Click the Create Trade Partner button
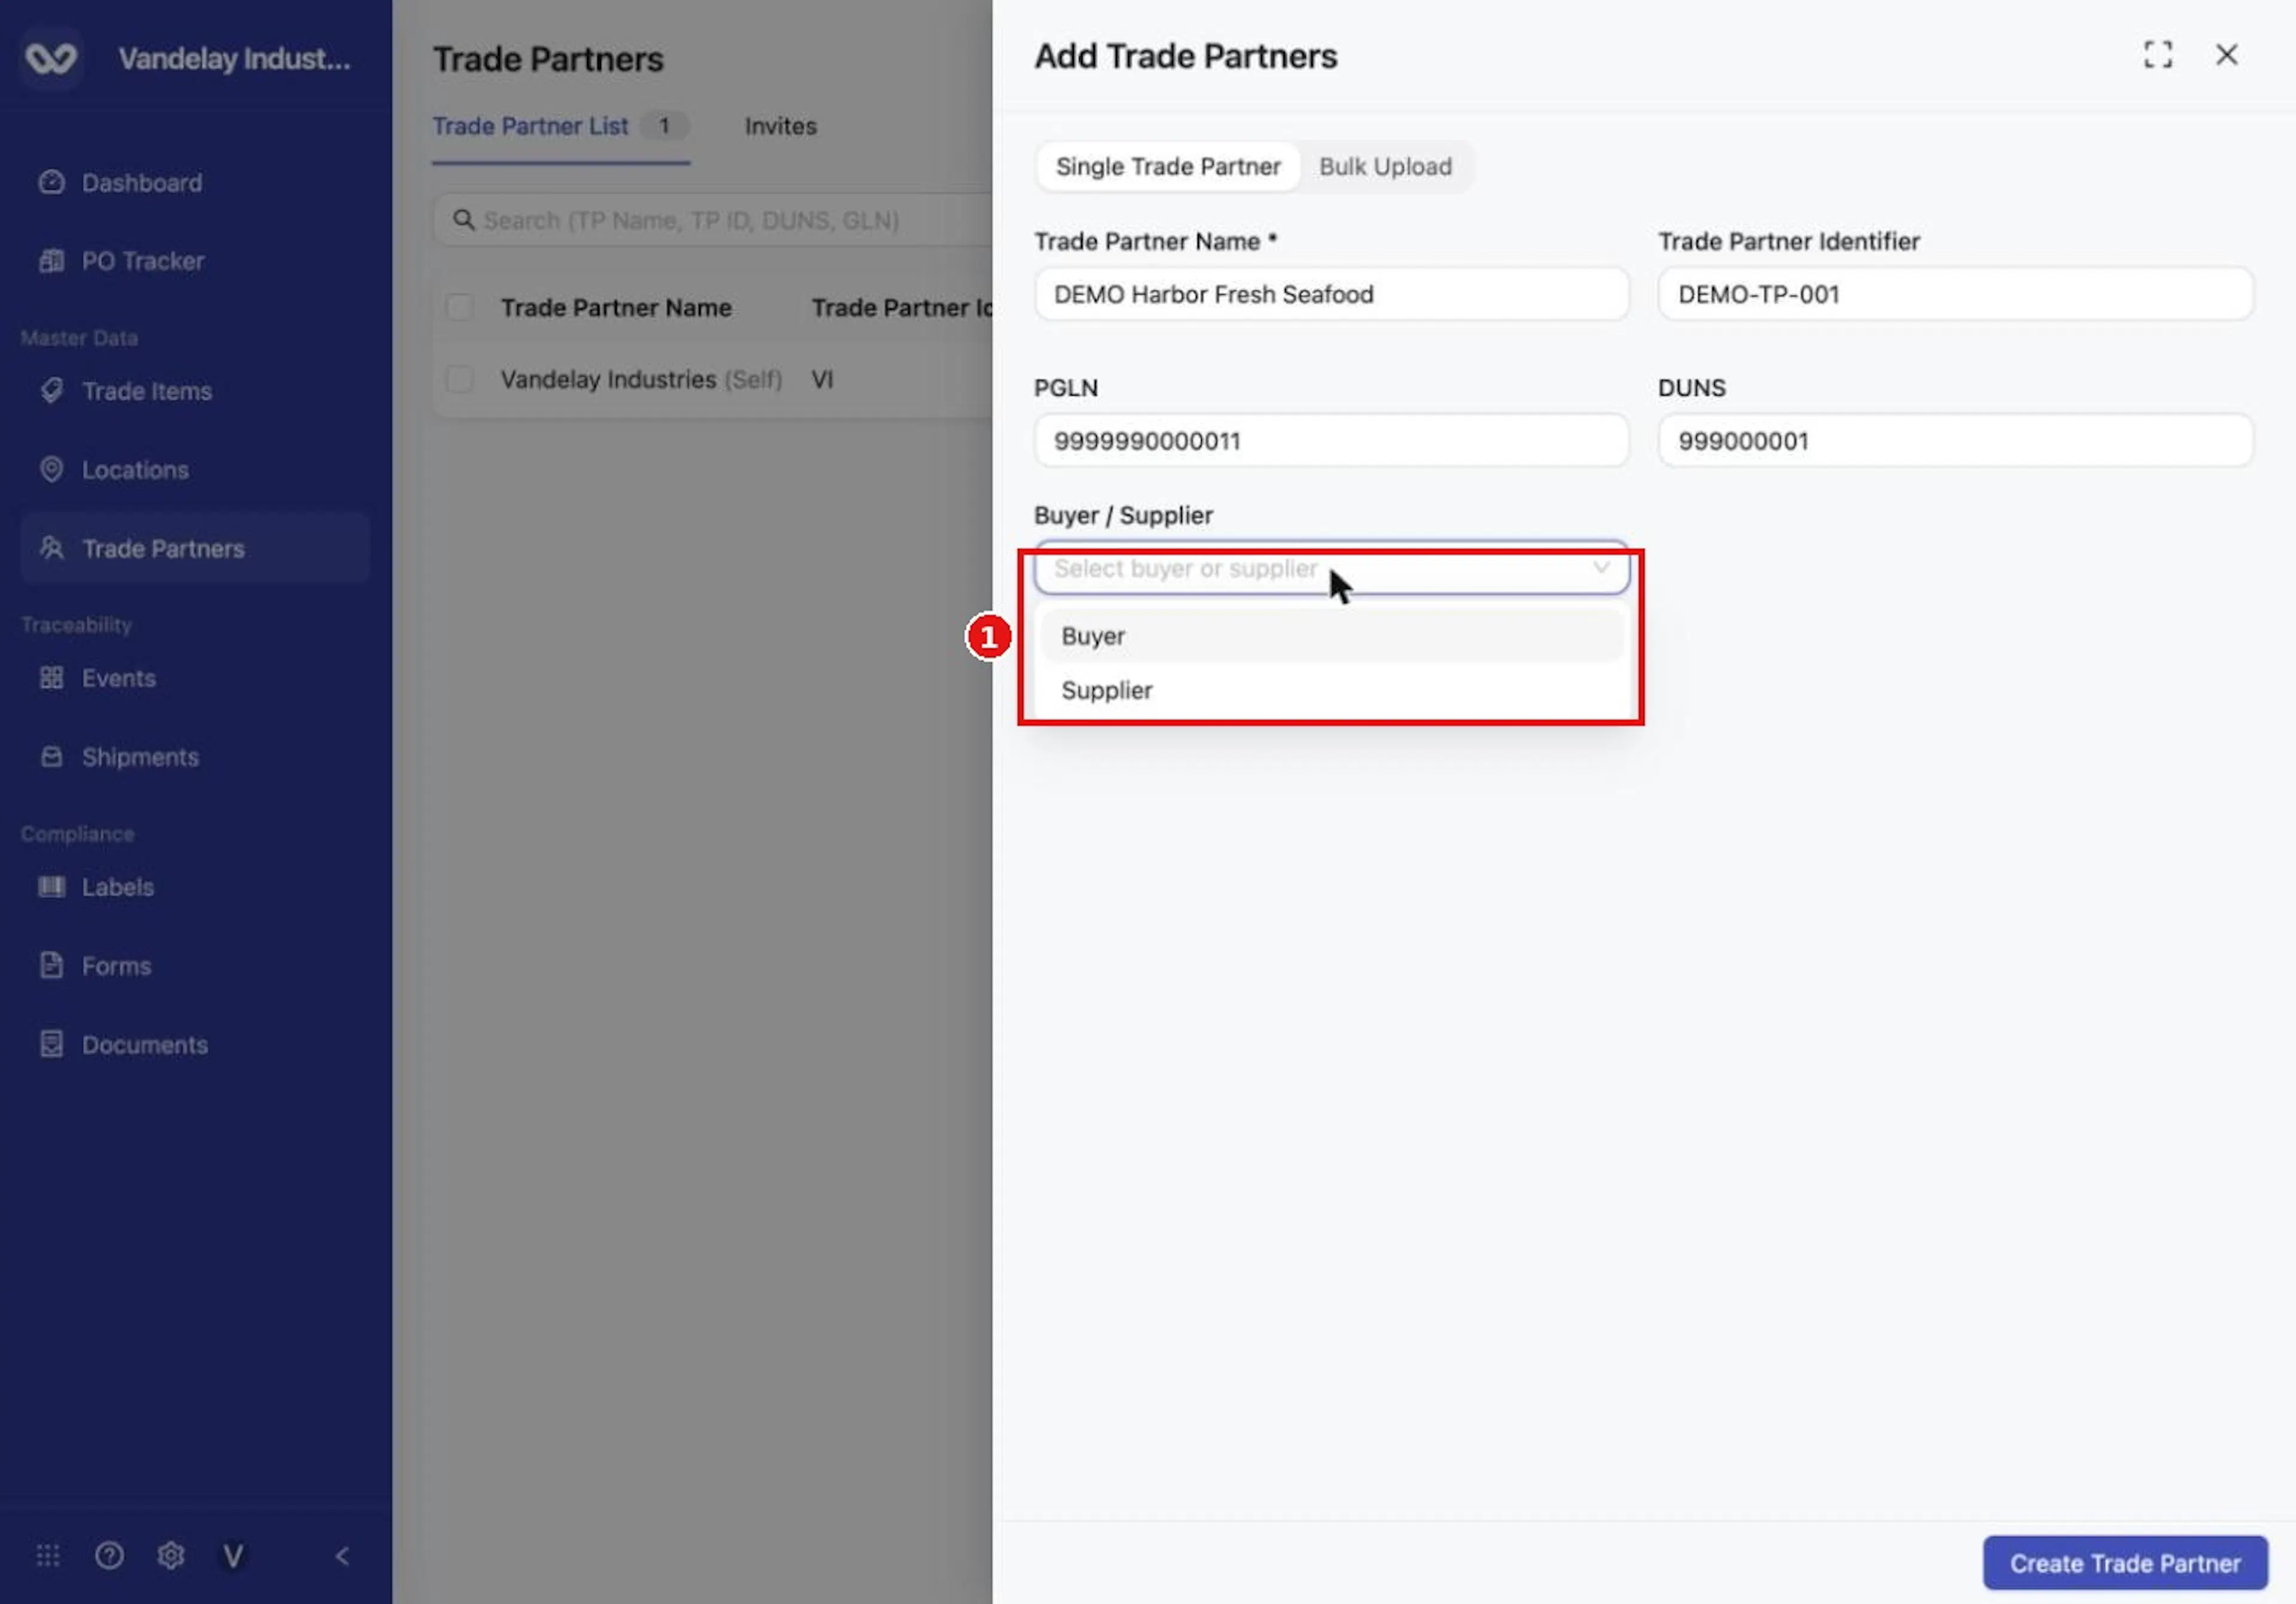Screen dimensions: 2296x1604 coord(2125,1563)
